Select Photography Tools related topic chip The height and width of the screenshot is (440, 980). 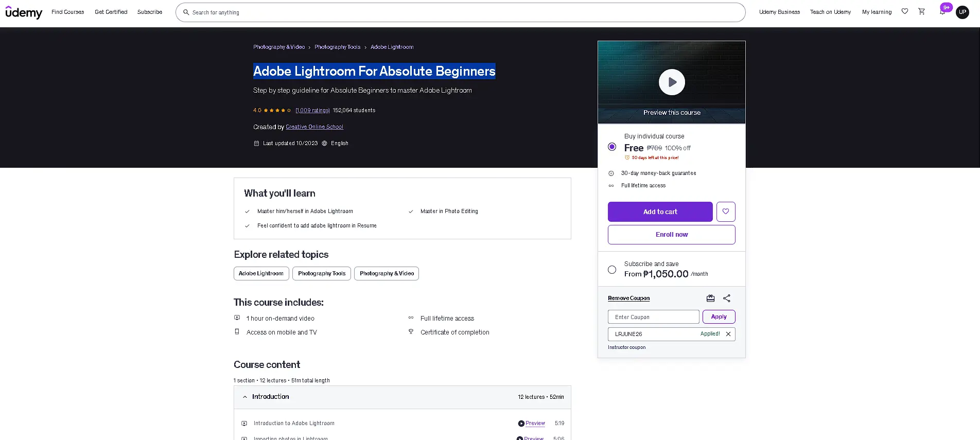click(x=322, y=273)
